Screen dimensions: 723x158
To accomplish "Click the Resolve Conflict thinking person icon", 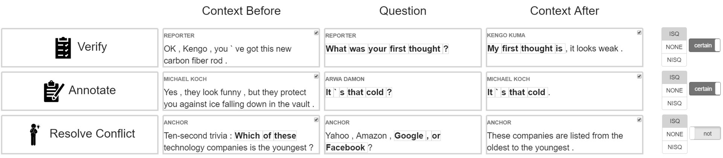I will (x=35, y=134).
